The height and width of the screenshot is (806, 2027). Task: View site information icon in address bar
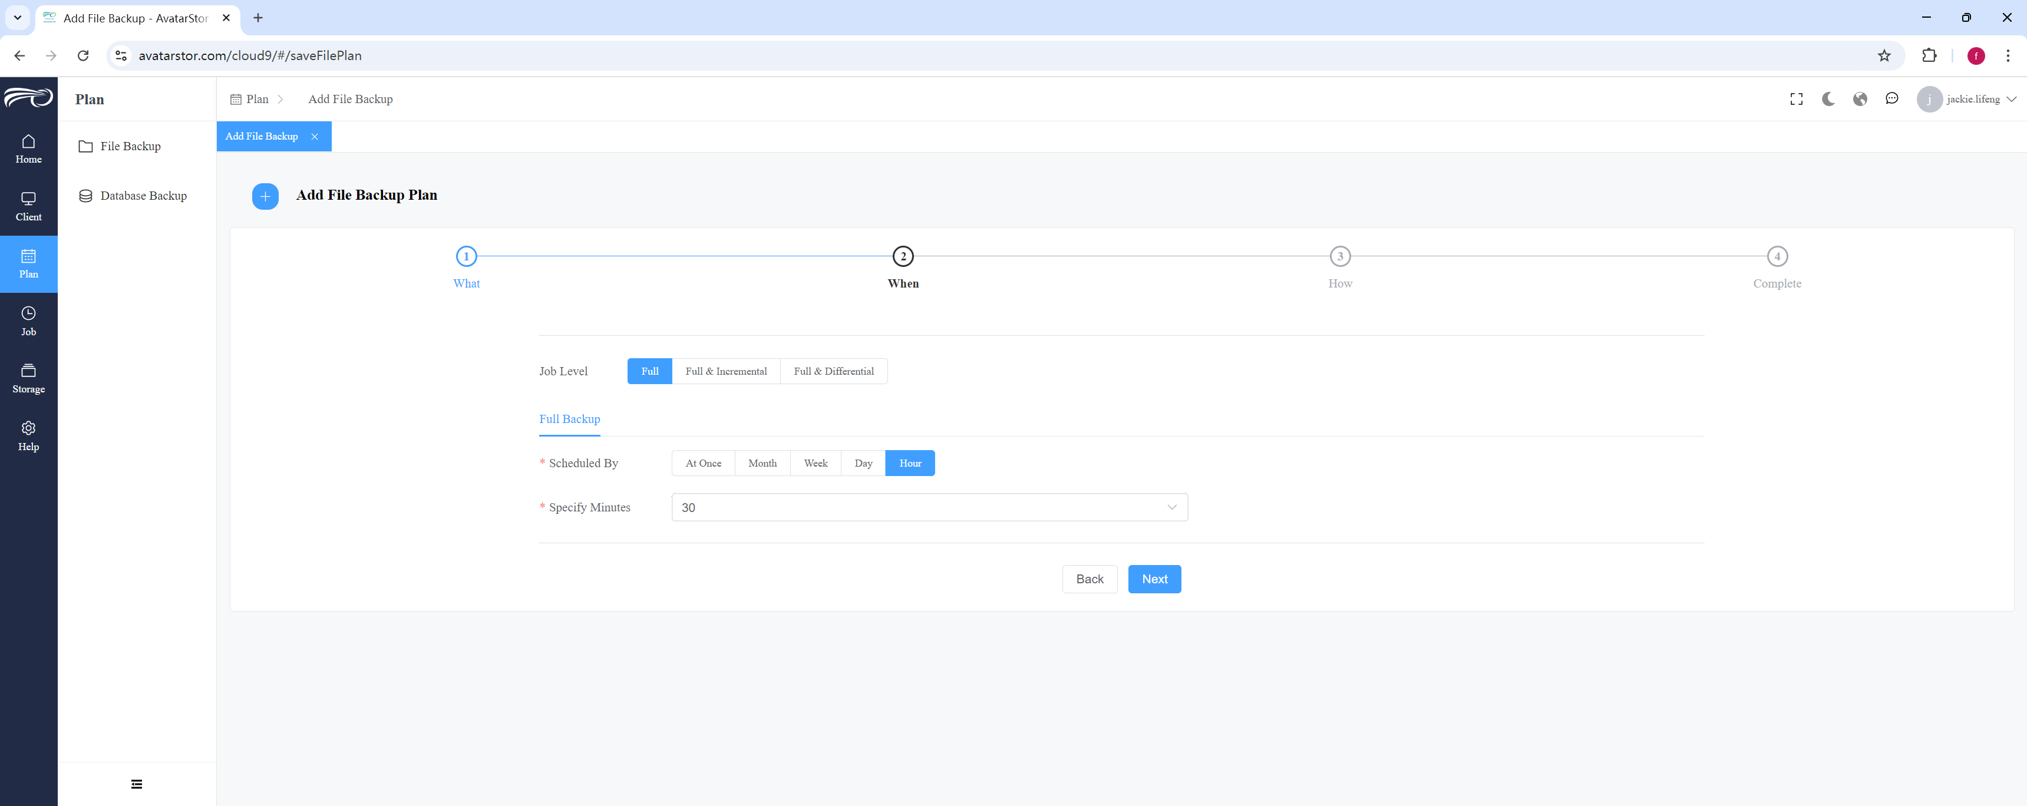click(121, 56)
